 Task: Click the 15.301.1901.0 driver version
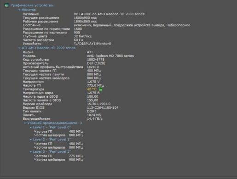(x=98, y=104)
